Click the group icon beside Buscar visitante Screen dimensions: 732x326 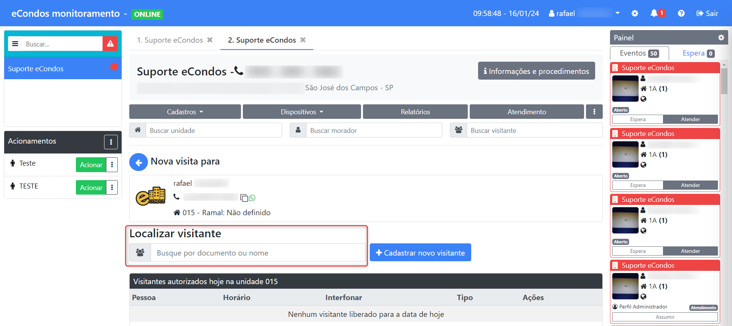point(459,130)
